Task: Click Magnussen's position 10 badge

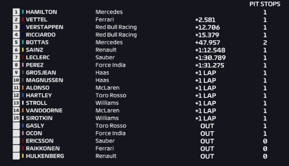Action: pyautogui.click(x=16, y=80)
